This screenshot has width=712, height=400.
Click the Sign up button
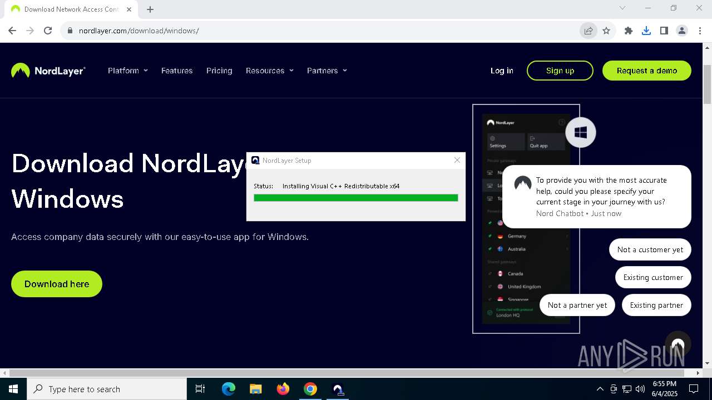(x=560, y=71)
